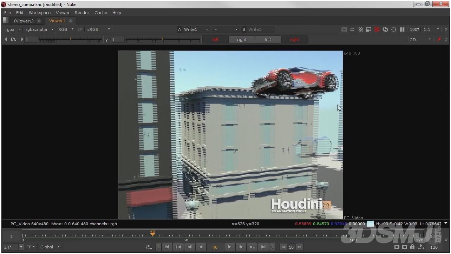This screenshot has width=451, height=254.
Task: Open the wipe compositing mode dropdown
Action: [226, 29]
